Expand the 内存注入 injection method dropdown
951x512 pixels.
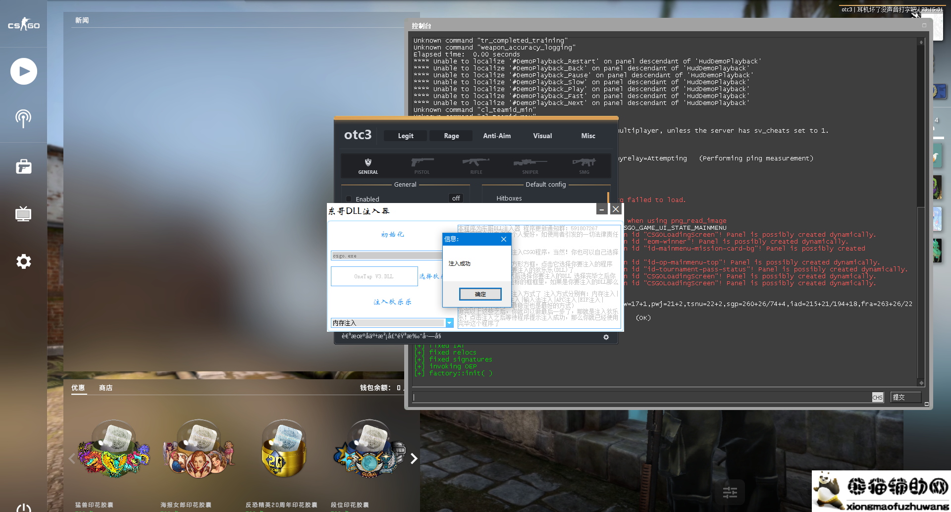point(449,323)
